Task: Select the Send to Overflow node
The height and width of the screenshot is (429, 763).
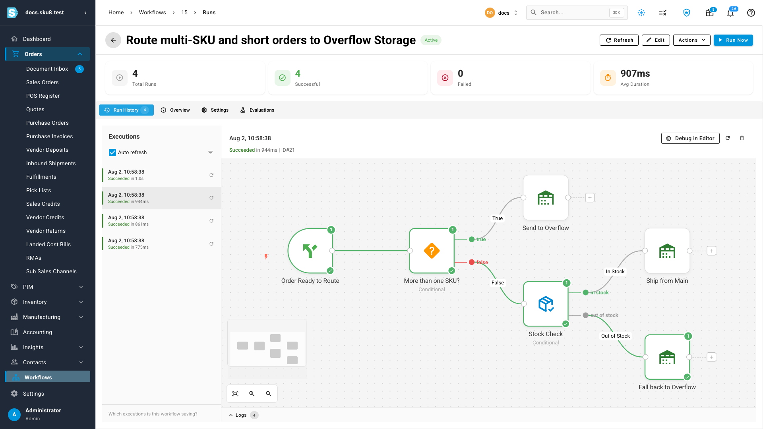Action: (546, 197)
